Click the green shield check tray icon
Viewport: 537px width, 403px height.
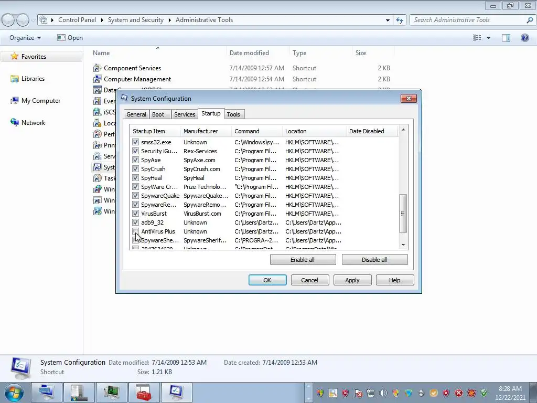[484, 393]
